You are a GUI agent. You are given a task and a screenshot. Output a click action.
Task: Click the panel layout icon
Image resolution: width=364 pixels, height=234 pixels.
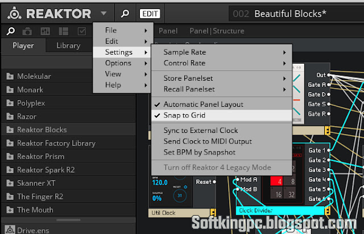(64, 31)
